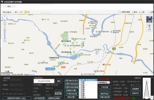Screen dimensions: 154x100
Task: Adjust the map zoom level slider
Action: pyautogui.click(x=5, y=30)
